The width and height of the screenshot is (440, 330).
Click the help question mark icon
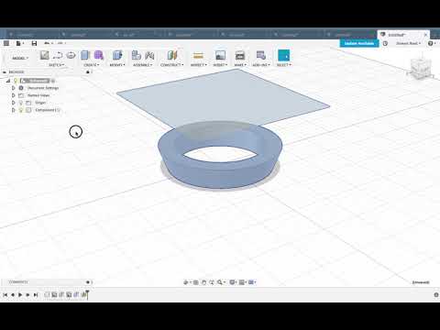(x=431, y=43)
